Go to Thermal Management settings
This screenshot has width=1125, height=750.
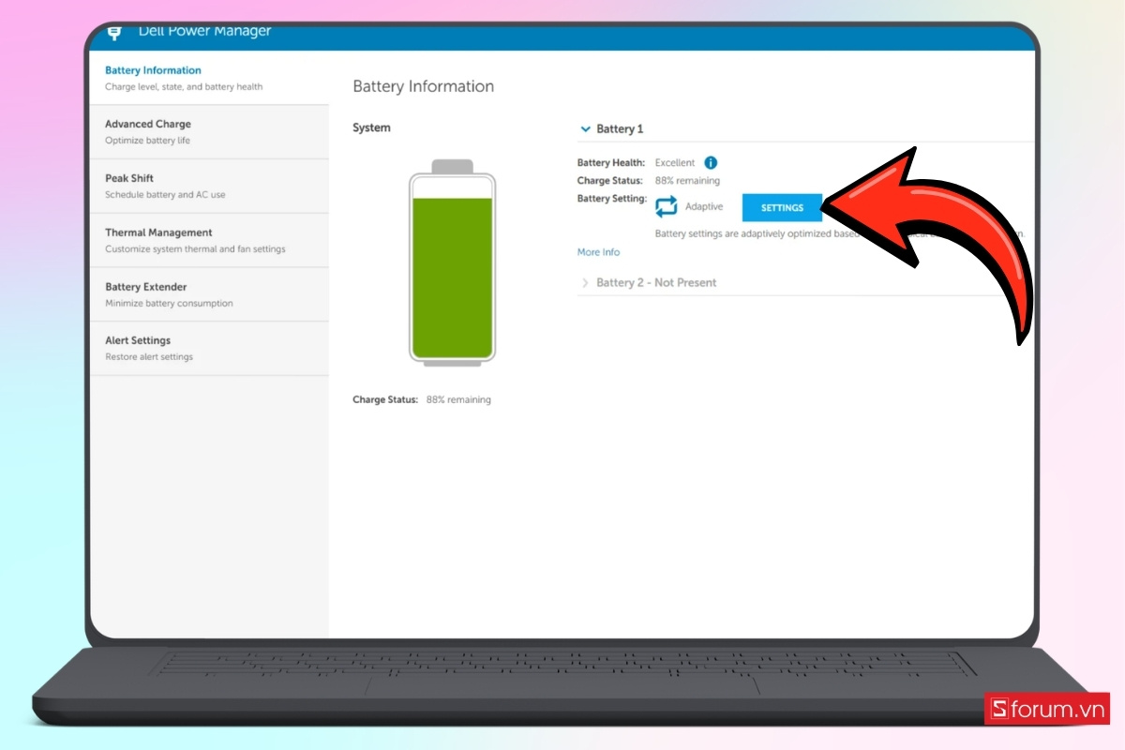tap(209, 241)
